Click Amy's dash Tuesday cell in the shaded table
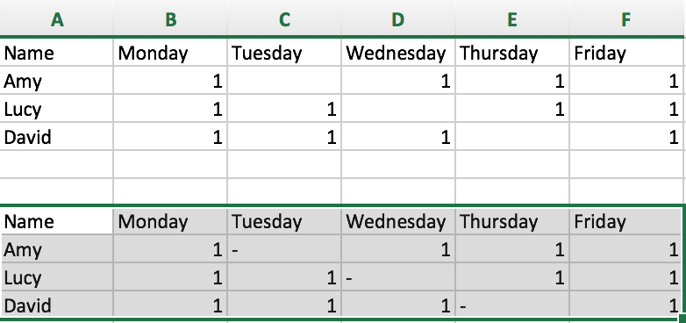The image size is (686, 323). (284, 249)
